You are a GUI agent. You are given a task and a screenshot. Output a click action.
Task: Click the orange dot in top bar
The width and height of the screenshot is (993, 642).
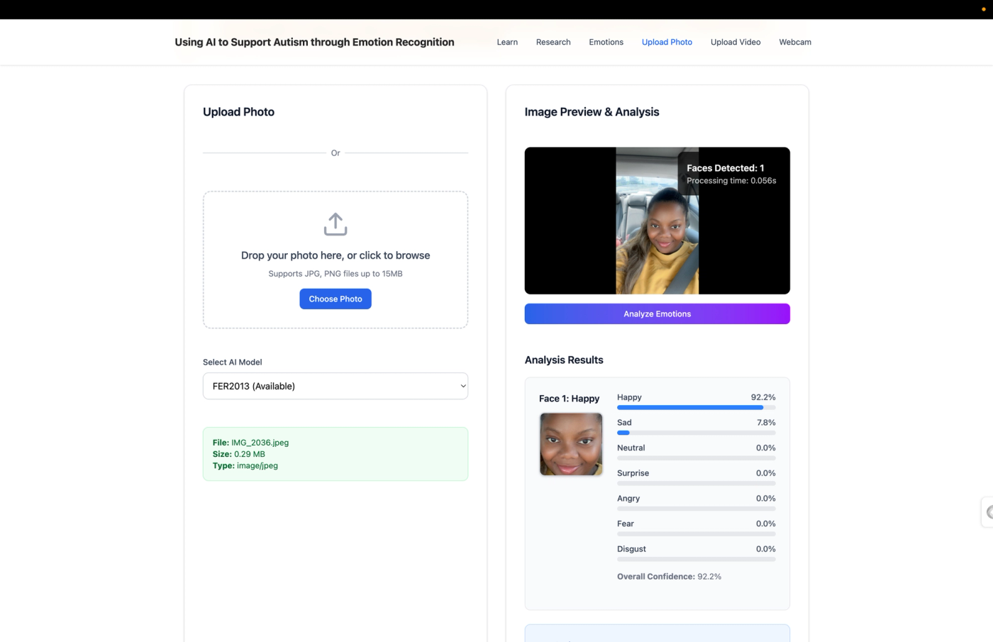(x=984, y=9)
